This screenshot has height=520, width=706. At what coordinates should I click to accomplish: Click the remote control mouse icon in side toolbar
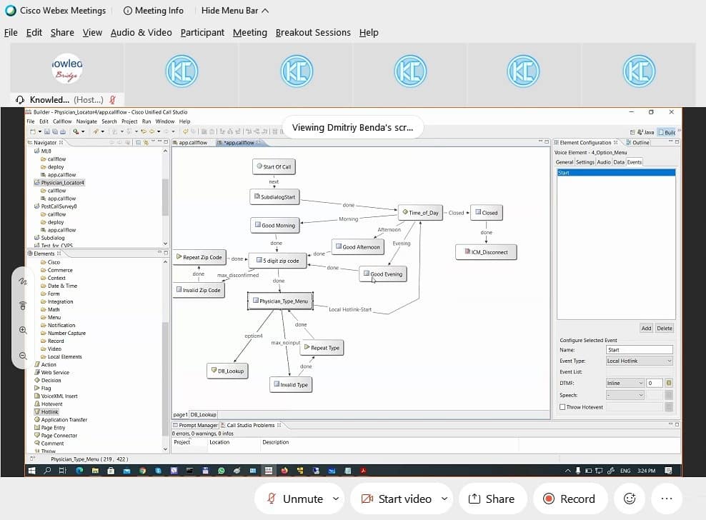point(23,306)
